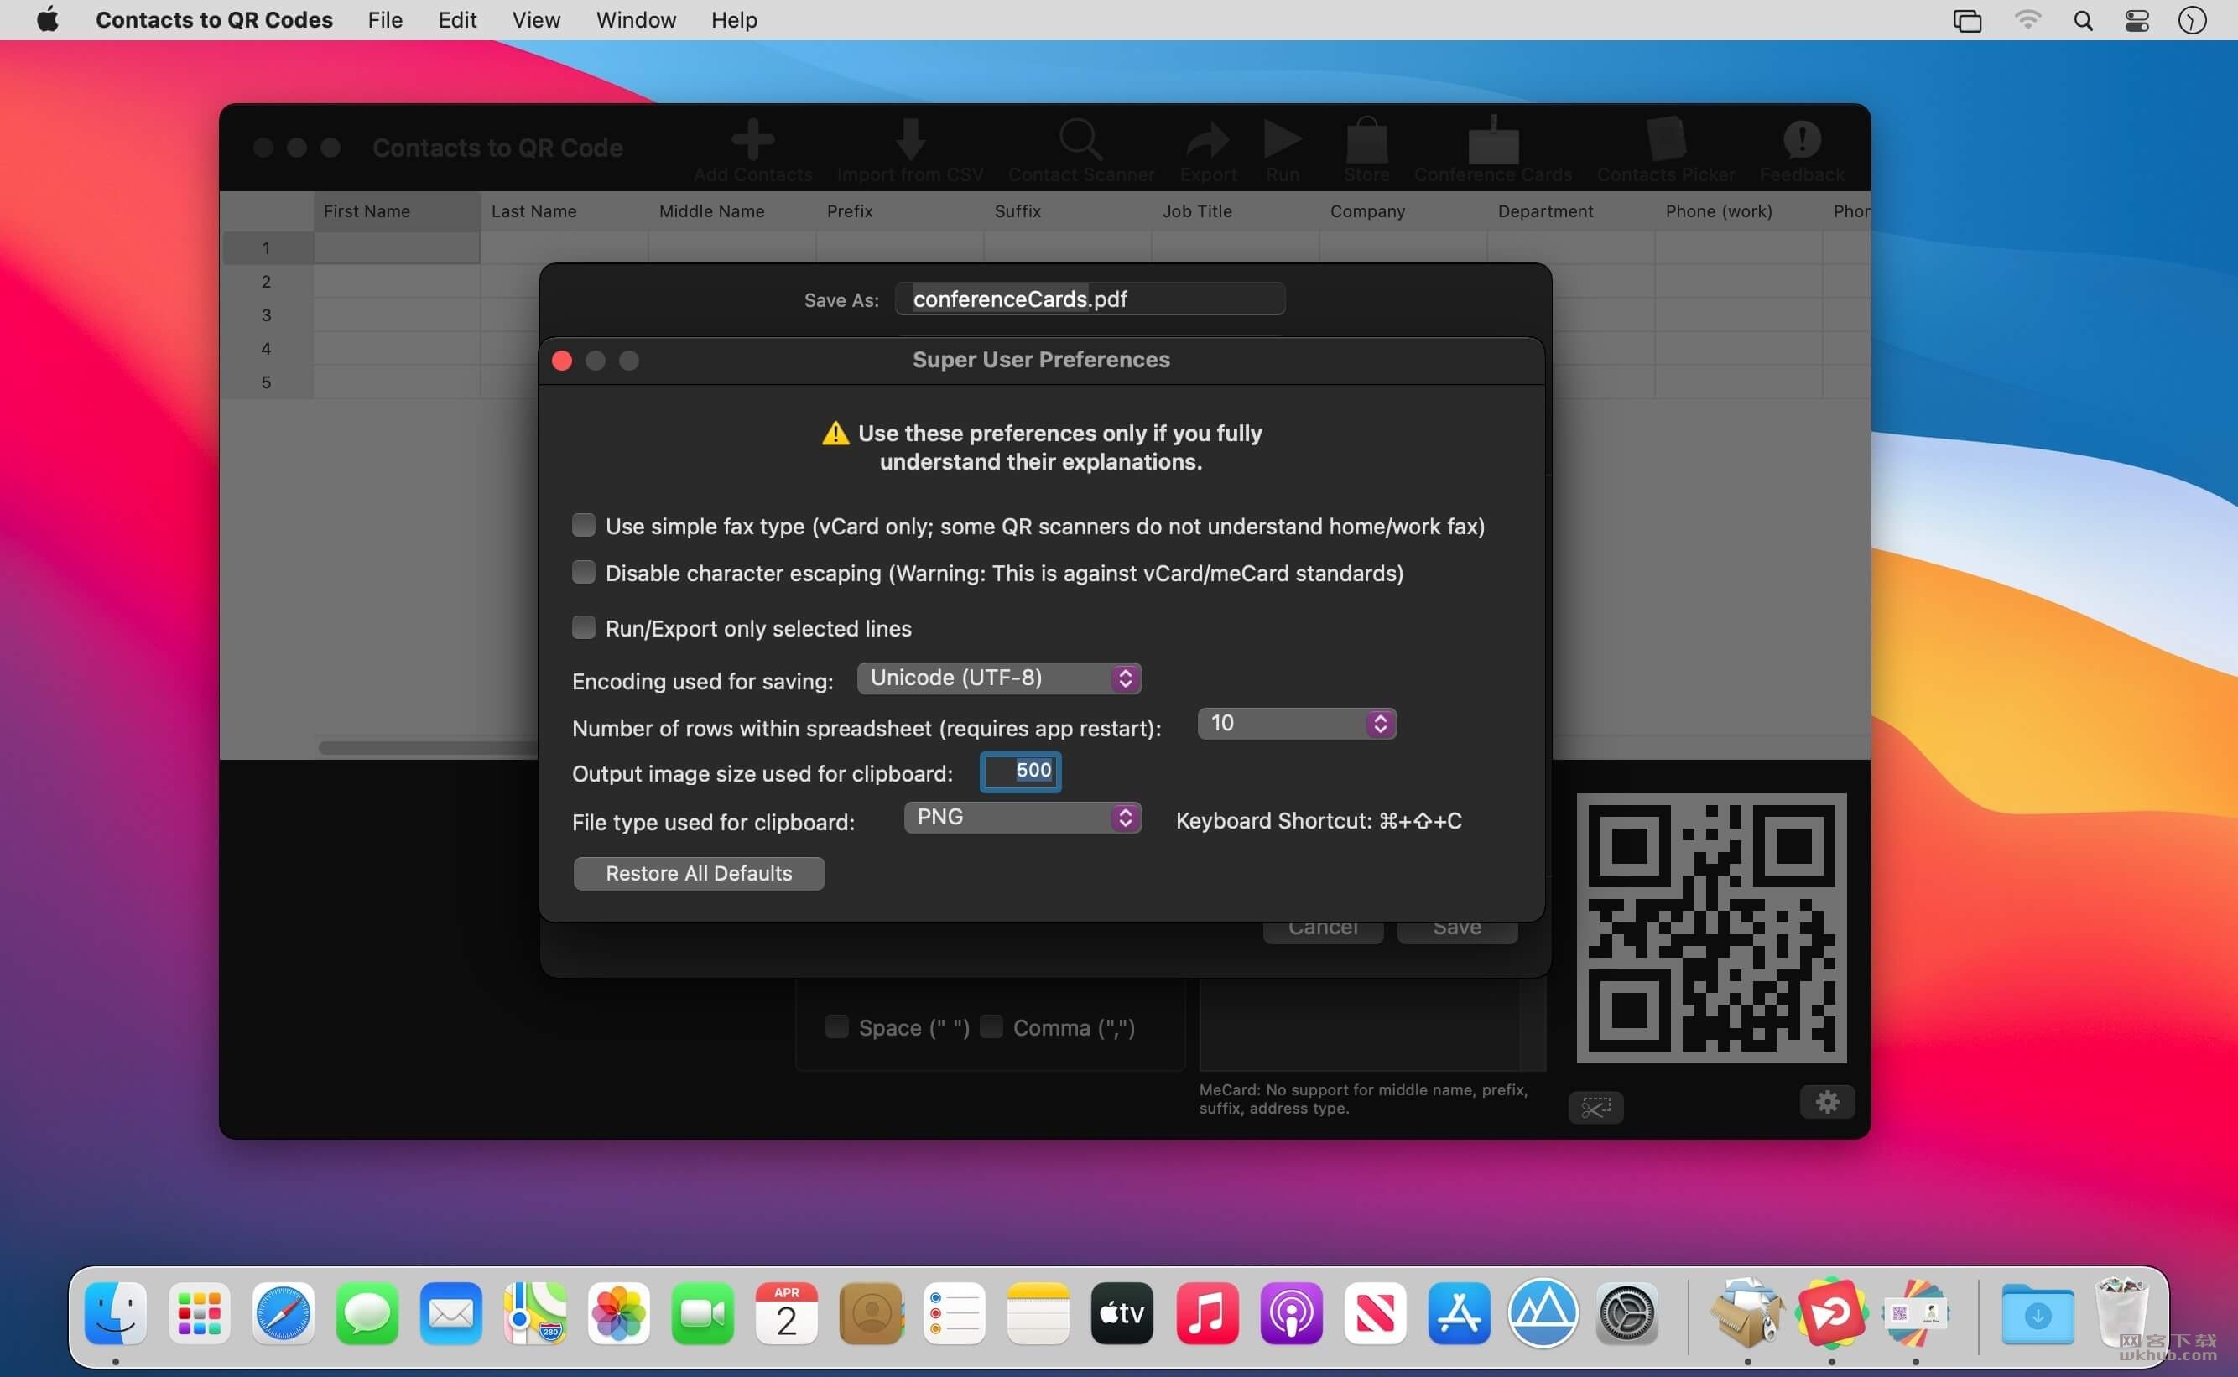Screen dimensions: 2238x1377
Task: Open Number of rows dropdown showing 10
Action: [1296, 723]
